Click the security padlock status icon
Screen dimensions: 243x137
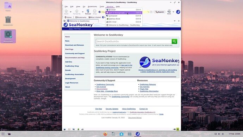click(178, 129)
